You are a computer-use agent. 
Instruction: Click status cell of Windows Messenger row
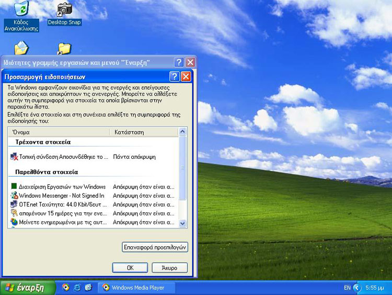144,195
